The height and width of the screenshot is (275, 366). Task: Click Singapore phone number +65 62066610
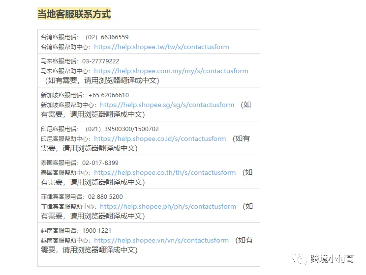pyautogui.click(x=109, y=95)
